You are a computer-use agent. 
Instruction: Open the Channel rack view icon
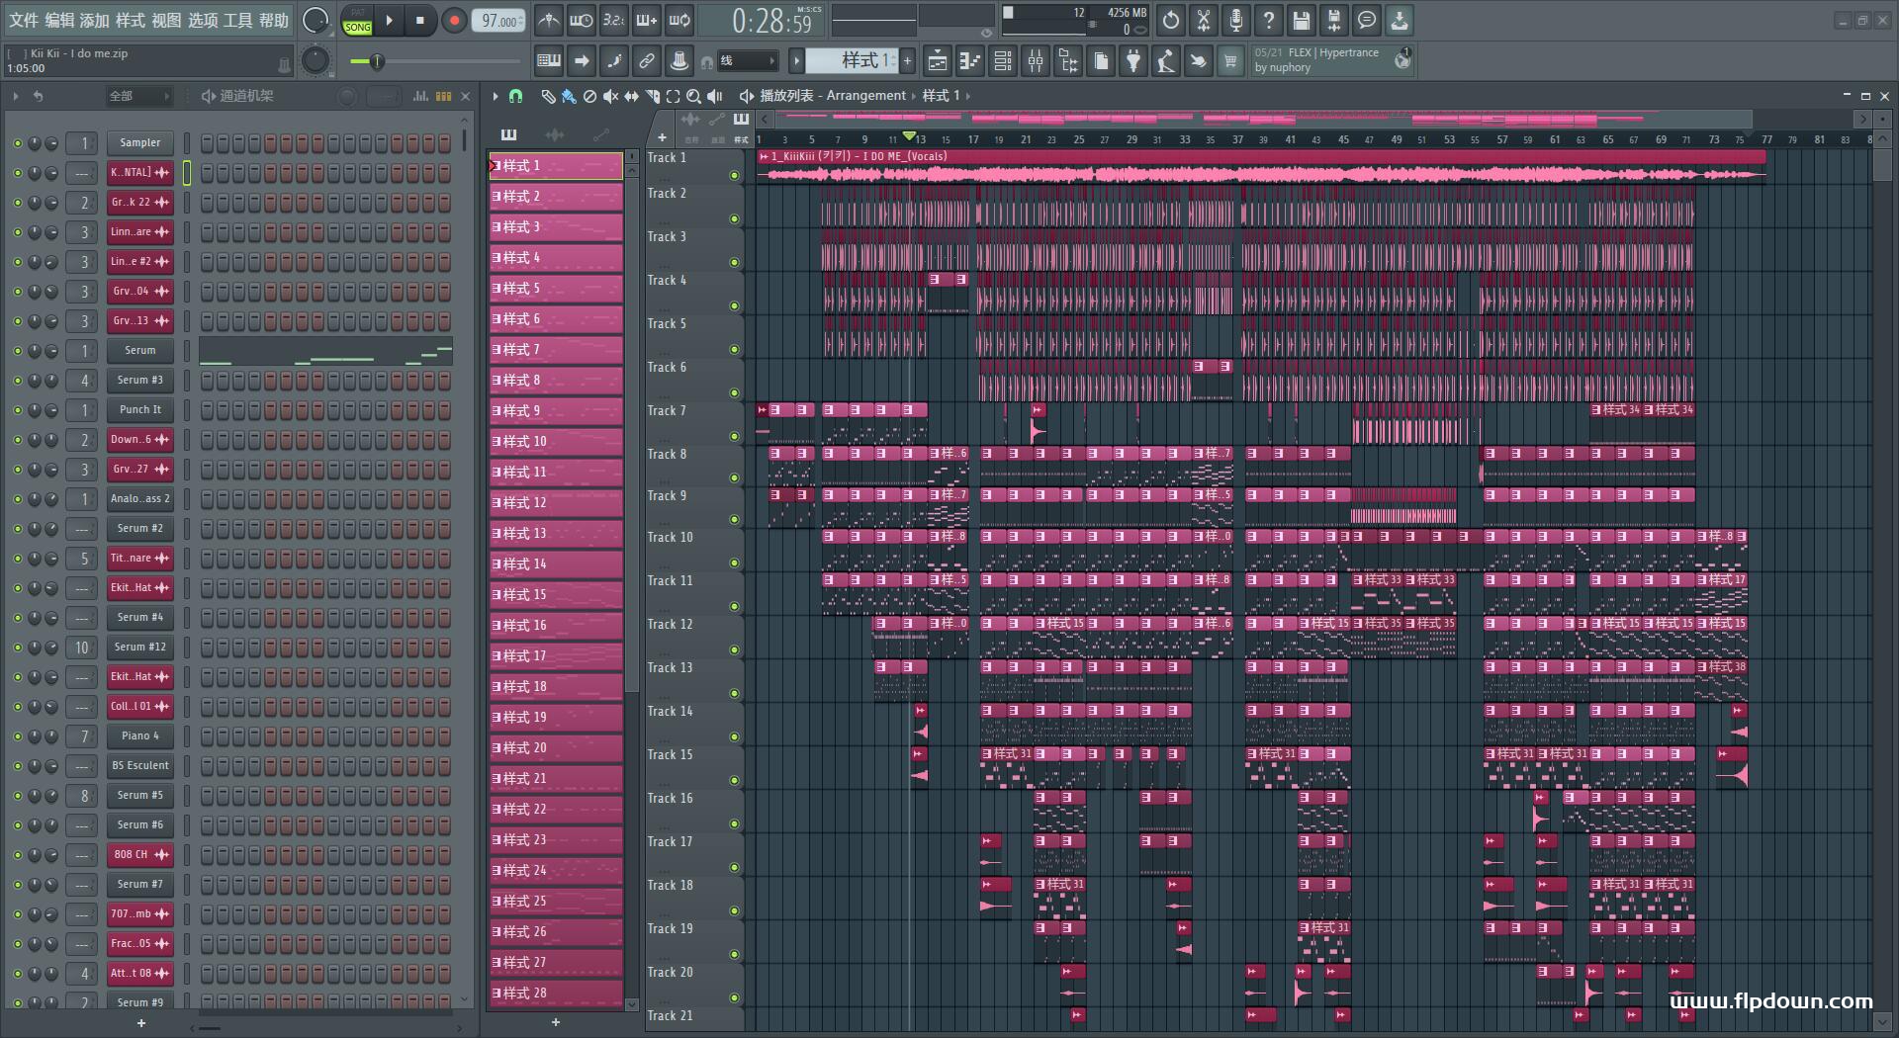[x=1003, y=61]
